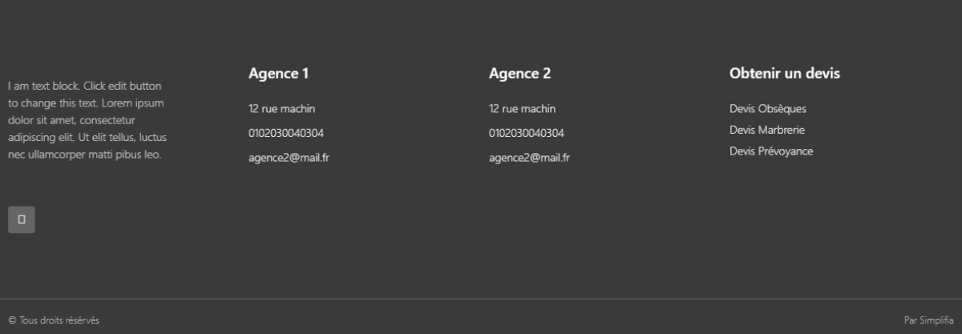The width and height of the screenshot is (962, 334).
Task: Open the Devis Marbrerie link
Action: 766,130
